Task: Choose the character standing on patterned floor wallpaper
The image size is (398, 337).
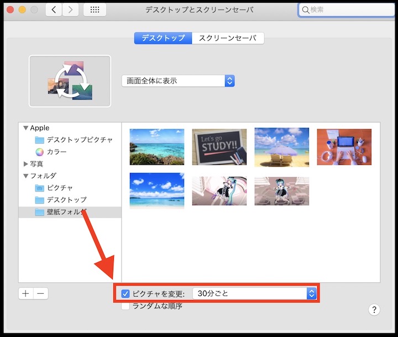Action: coord(282,191)
